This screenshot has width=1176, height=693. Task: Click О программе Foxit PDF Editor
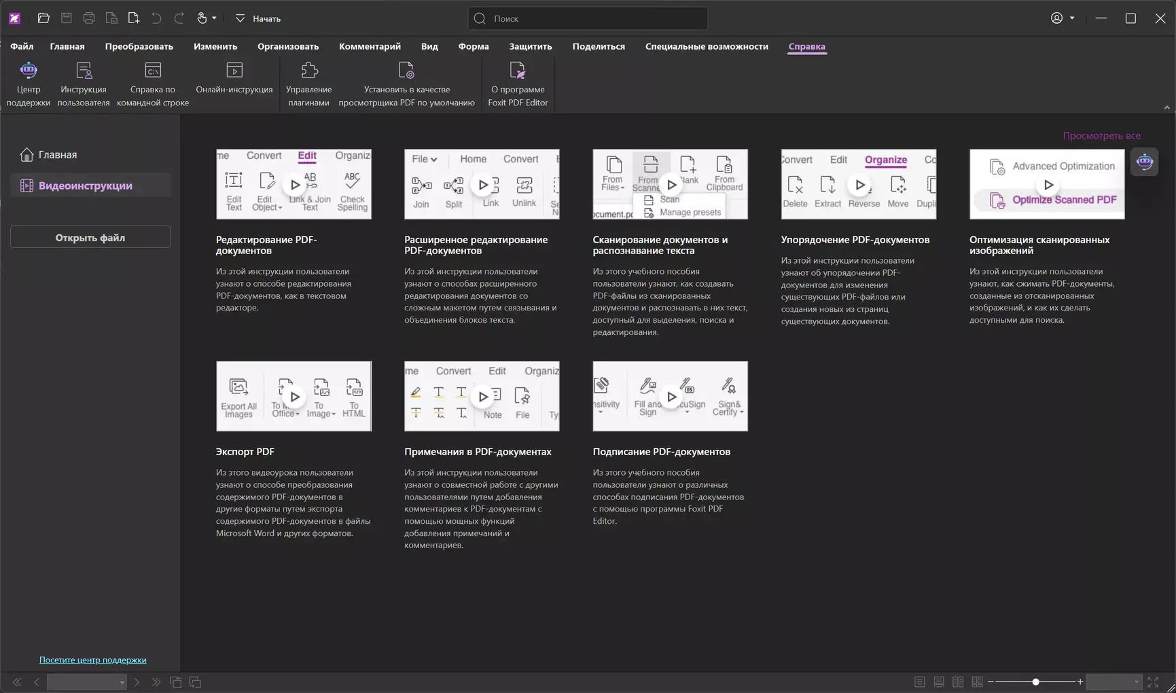coord(517,71)
